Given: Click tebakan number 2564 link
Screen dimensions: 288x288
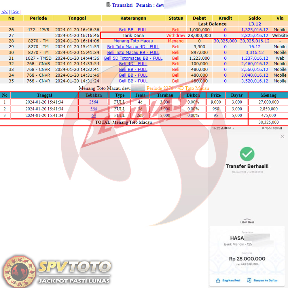Looking at the screenshot, I should [x=94, y=102].
